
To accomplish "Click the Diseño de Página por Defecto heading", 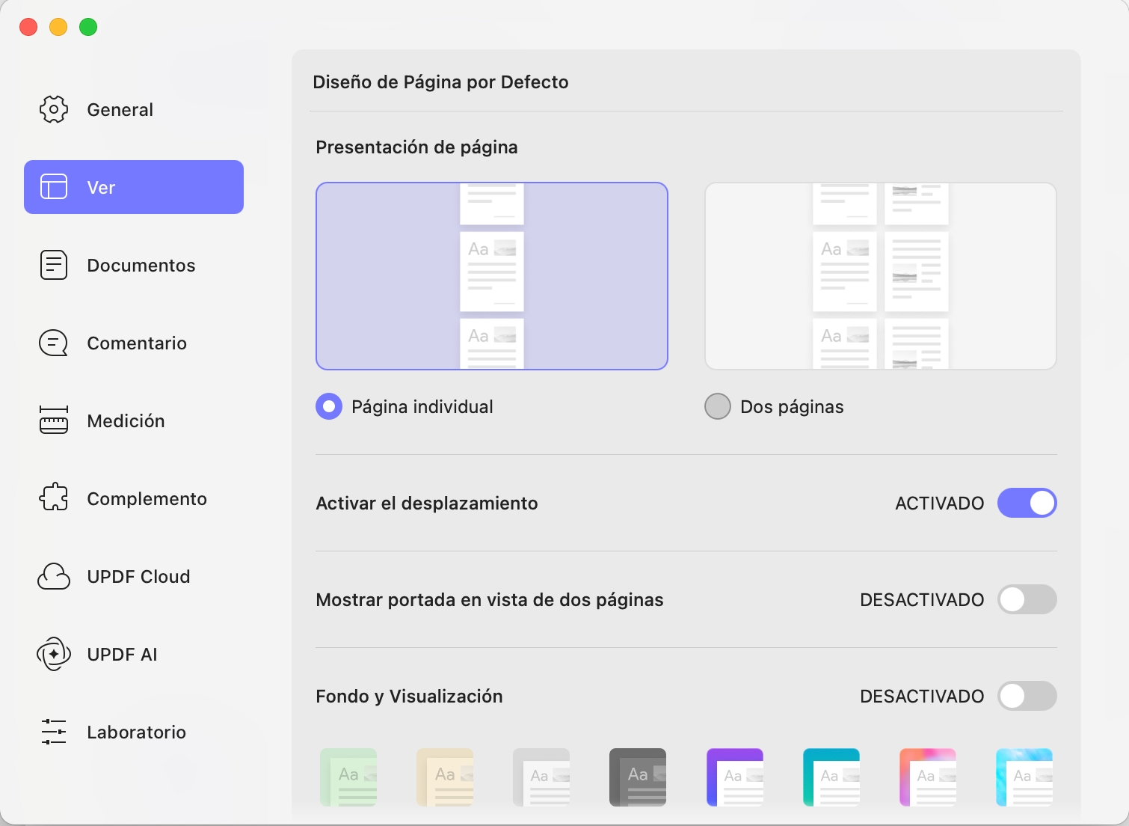I will [x=440, y=82].
